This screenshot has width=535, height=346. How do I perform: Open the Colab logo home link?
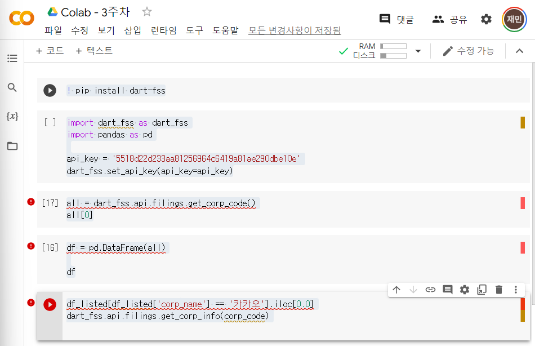pyautogui.click(x=21, y=18)
